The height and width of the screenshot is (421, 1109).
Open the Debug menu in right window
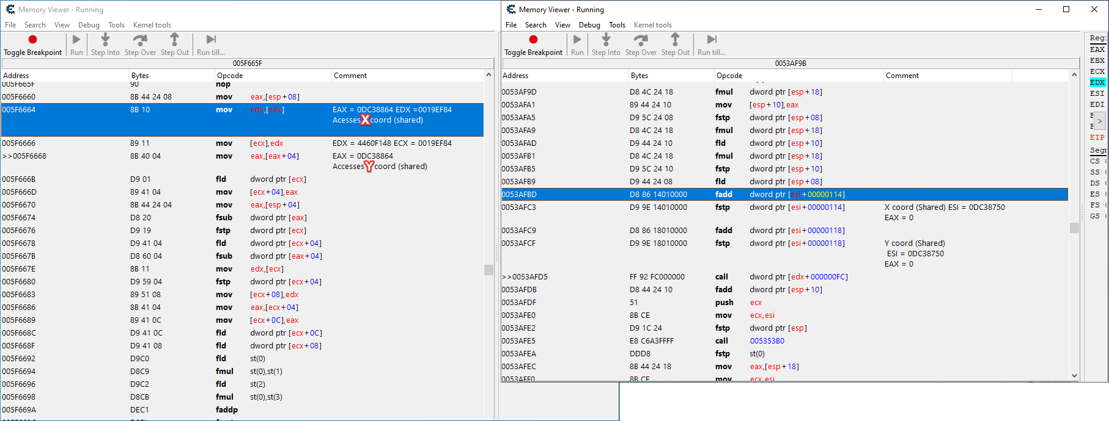point(589,25)
